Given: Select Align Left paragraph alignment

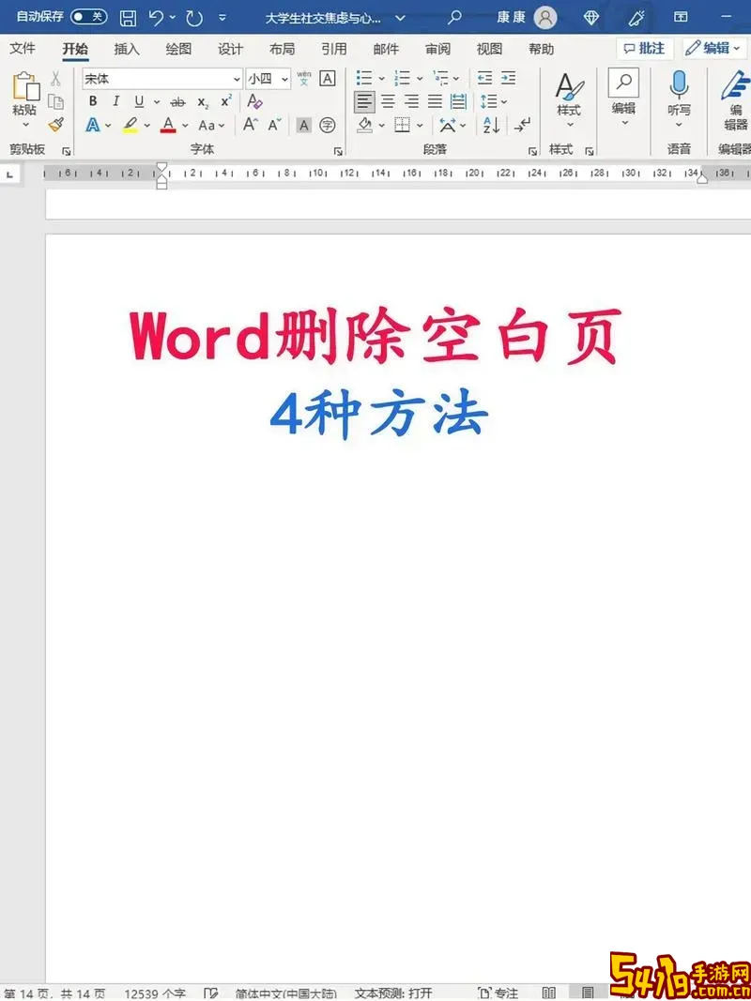Looking at the screenshot, I should click(364, 101).
